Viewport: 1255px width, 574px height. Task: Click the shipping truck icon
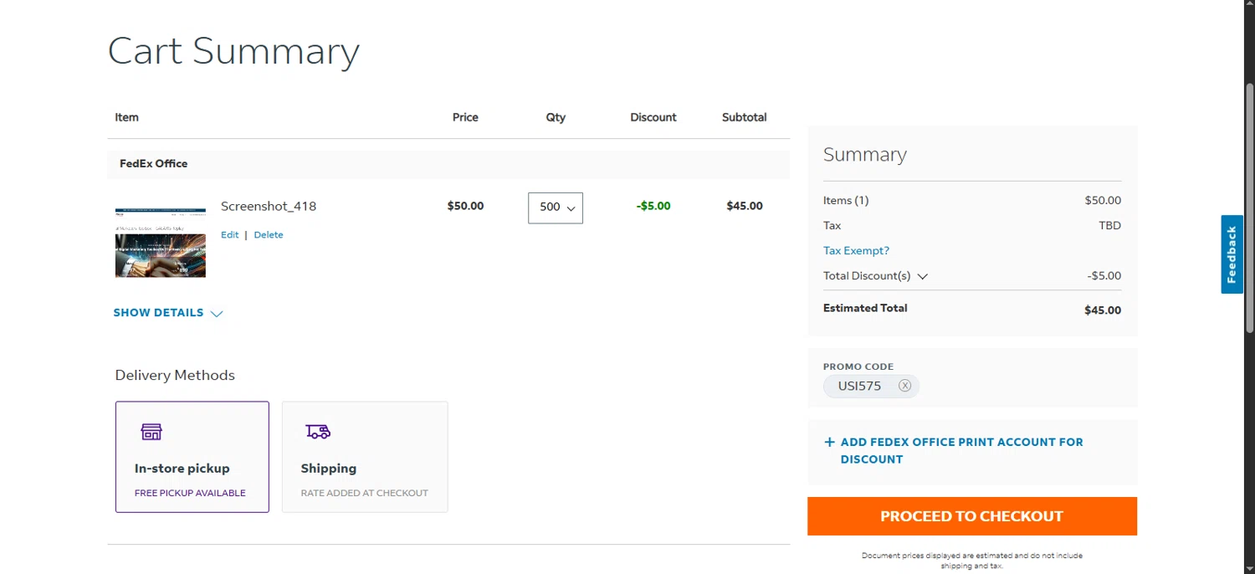(x=318, y=432)
